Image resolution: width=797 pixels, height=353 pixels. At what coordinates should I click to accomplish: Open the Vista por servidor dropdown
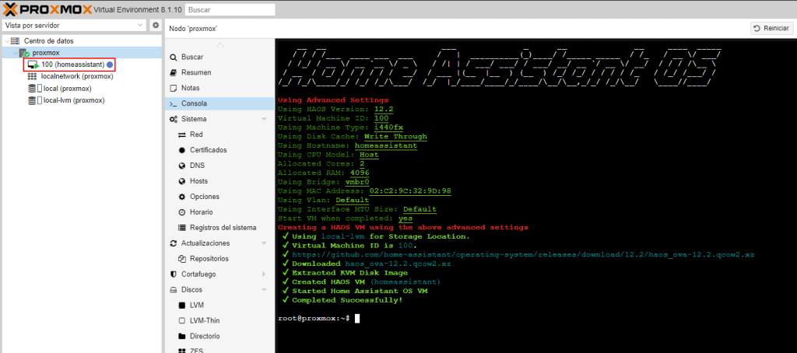point(75,26)
